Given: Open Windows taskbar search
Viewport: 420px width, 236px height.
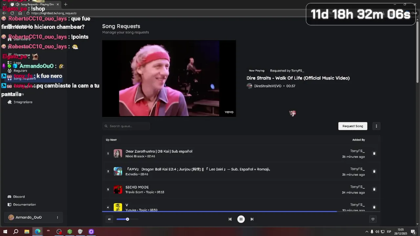Looking at the screenshot, I should pyautogui.click(x=16, y=232).
